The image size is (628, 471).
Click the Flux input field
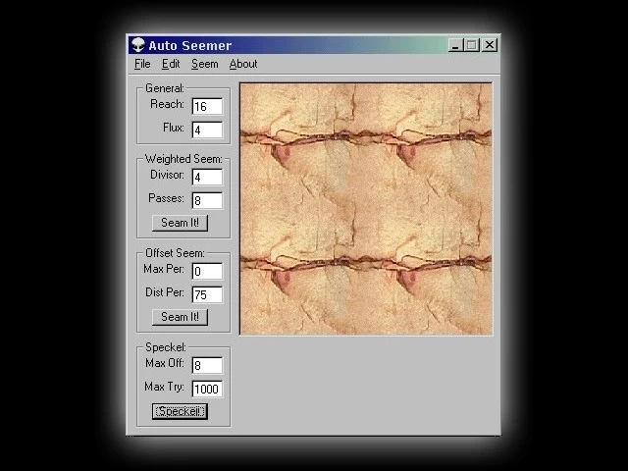click(x=207, y=130)
